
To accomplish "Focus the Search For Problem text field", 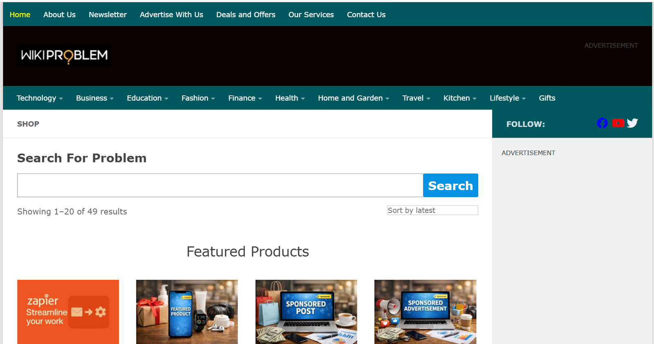I will [x=220, y=186].
